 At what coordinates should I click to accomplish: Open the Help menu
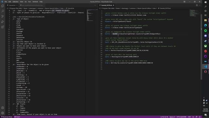click(41, 2)
